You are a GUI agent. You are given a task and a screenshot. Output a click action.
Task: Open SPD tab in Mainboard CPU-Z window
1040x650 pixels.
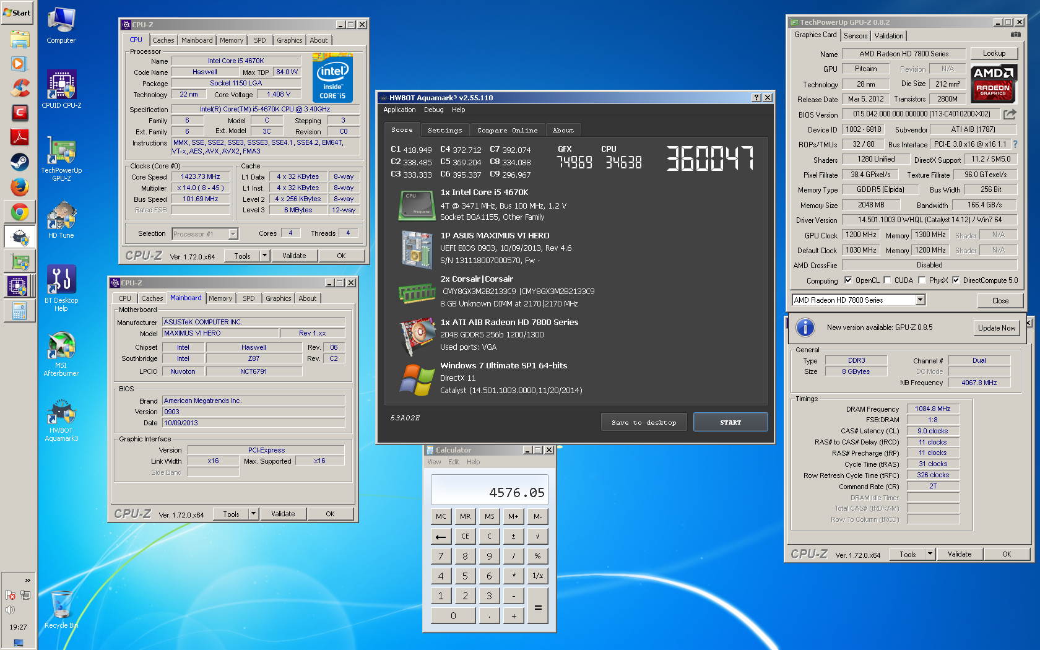click(x=248, y=298)
